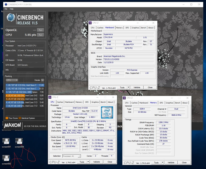Image resolution: width=206 pixels, height=169 pixels.
Task: Open Bench tab in Memory CPU-Z window
Action: (x=178, y=103)
